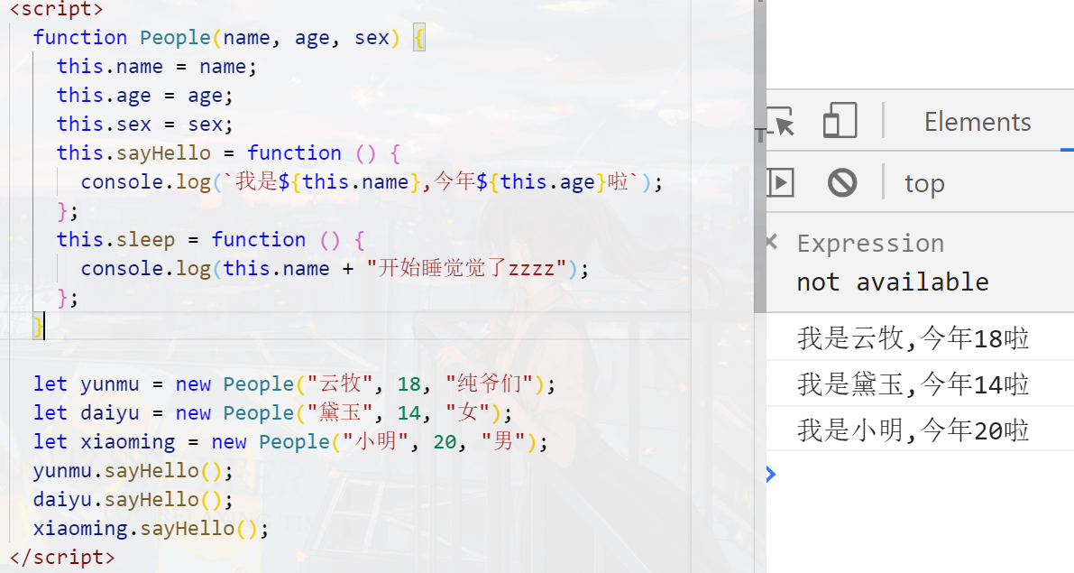1074x573 pixels.
Task: Click the this.sayHello = function line
Action: point(228,152)
